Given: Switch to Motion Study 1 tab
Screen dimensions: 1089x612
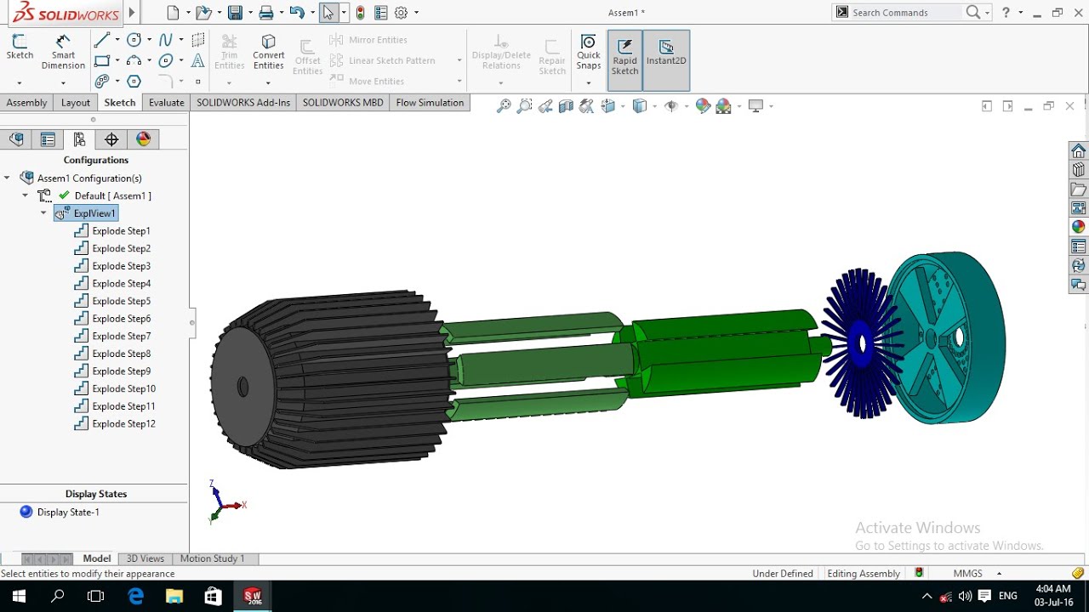Looking at the screenshot, I should coord(213,558).
